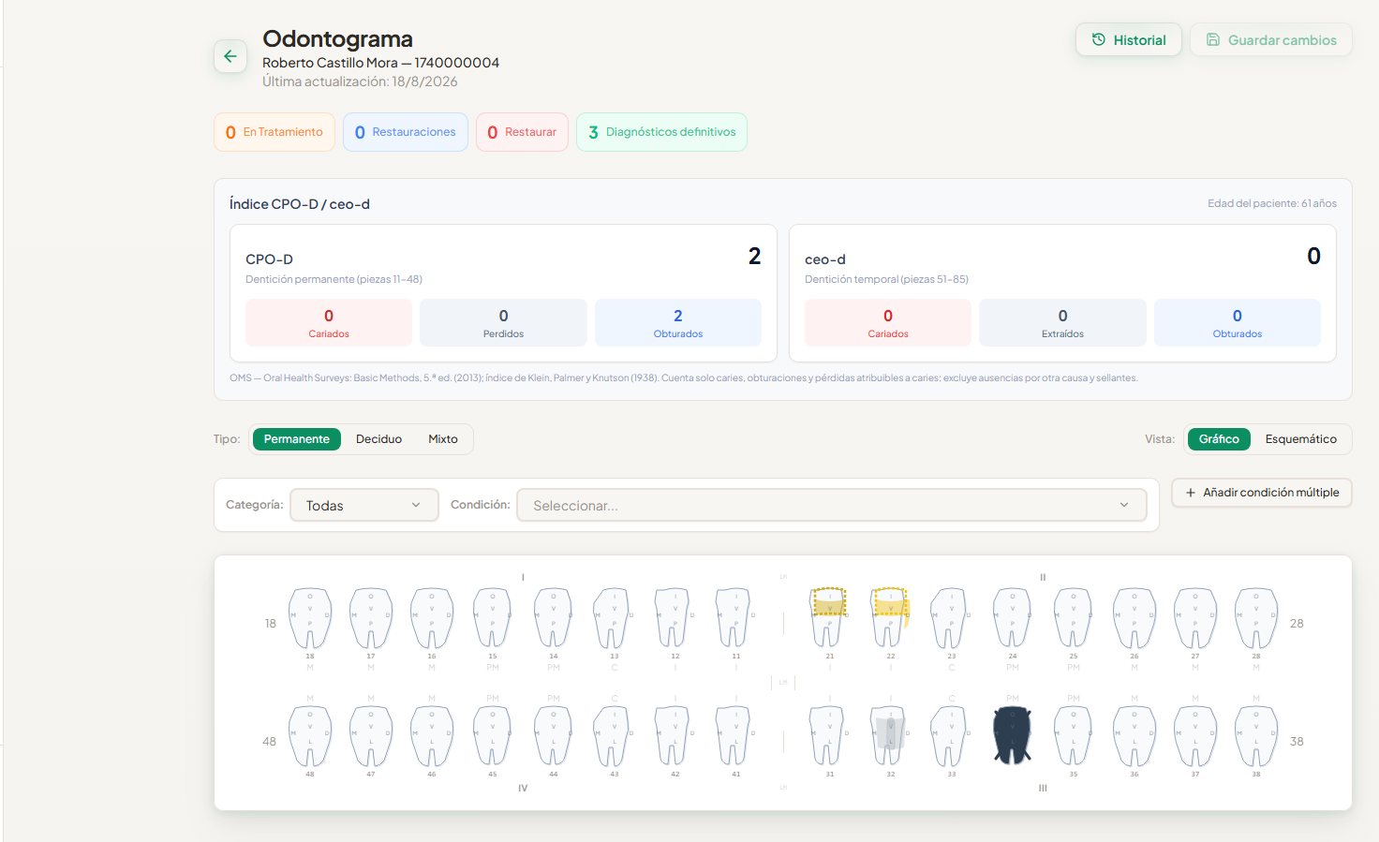This screenshot has width=1379, height=842.
Task: Select tooth 11 in upper row
Action: tap(735, 618)
